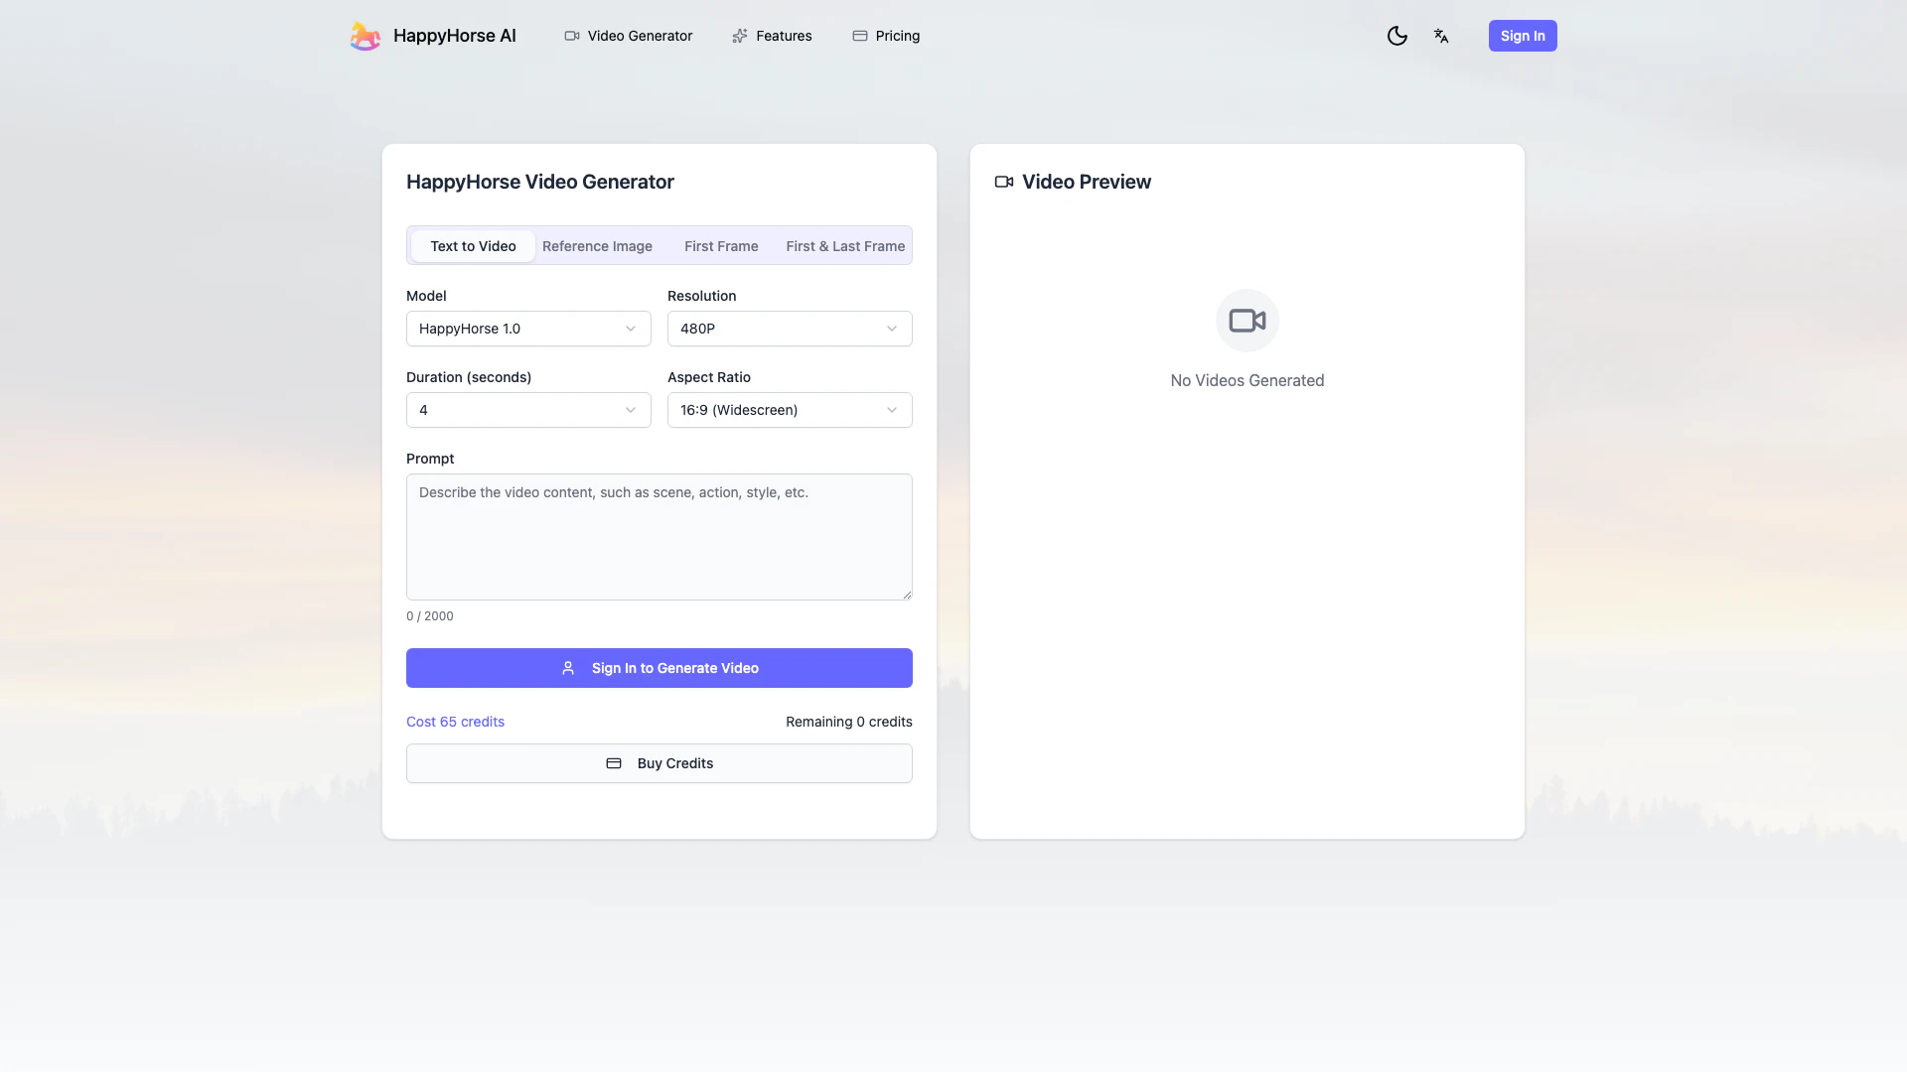Screen dimensions: 1907x1072
Task: Click Sign In to Generate Video button
Action: pos(660,668)
